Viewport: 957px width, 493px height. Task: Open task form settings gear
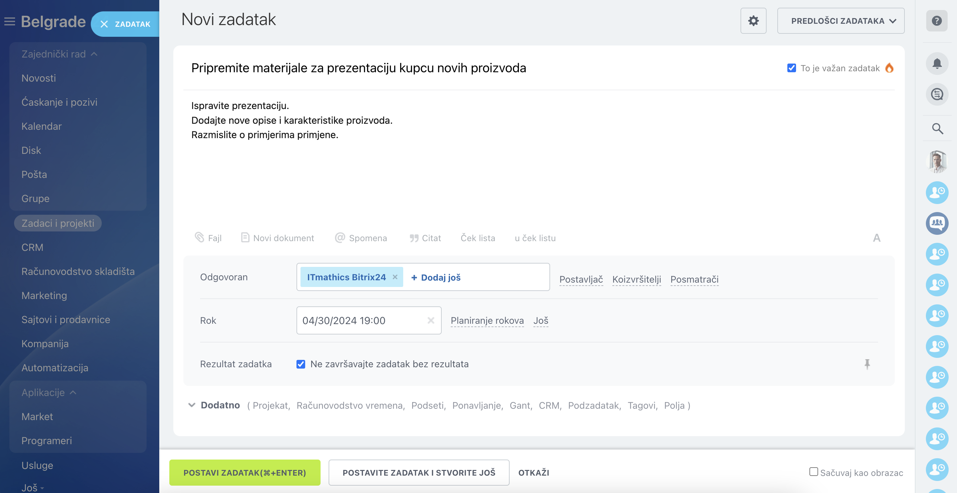(x=753, y=21)
